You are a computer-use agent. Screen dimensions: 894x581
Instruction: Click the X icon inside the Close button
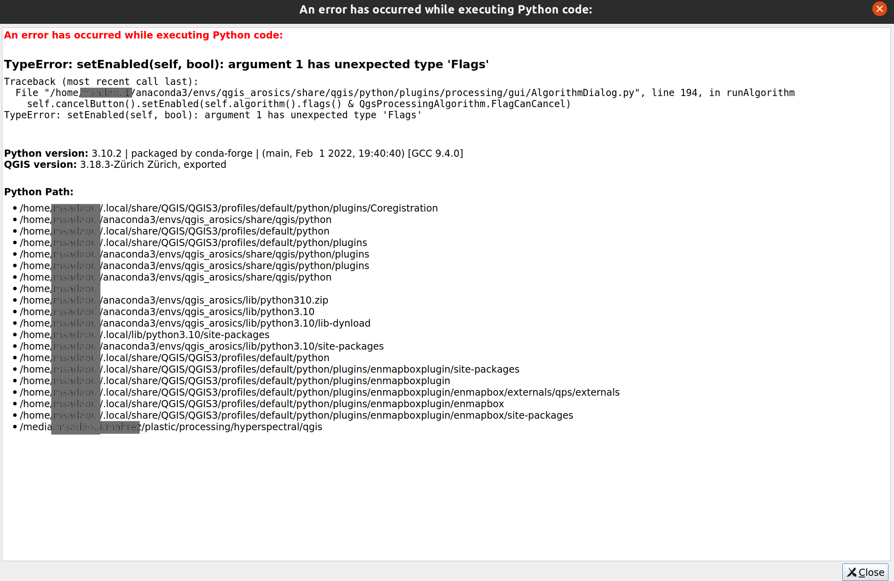click(x=851, y=572)
